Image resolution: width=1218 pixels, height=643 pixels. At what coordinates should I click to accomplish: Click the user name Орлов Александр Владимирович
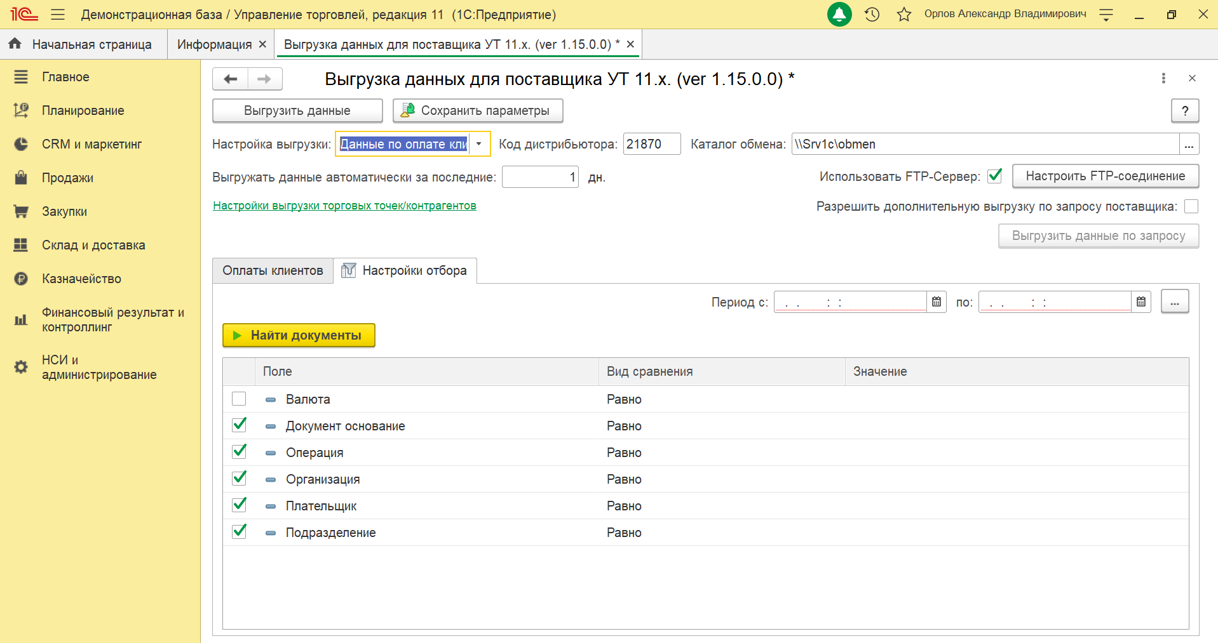[1005, 14]
